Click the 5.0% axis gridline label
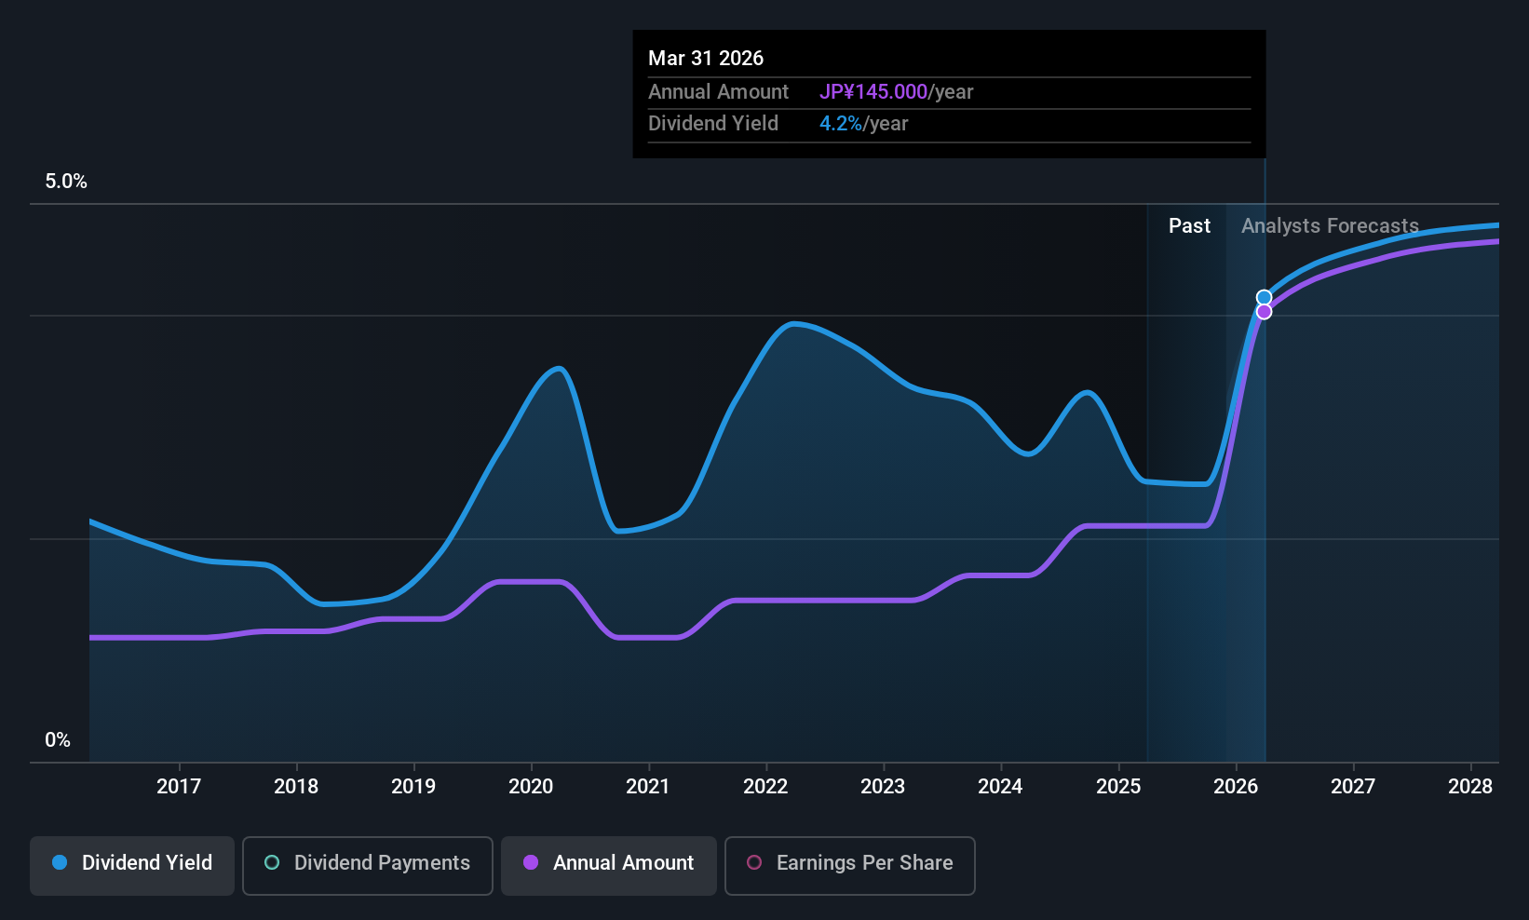1529x920 pixels. [x=65, y=182]
